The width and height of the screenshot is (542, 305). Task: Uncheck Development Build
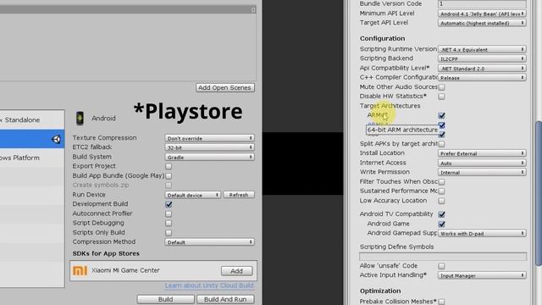pyautogui.click(x=169, y=204)
